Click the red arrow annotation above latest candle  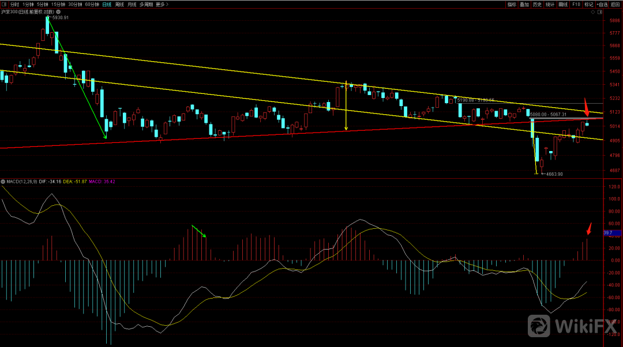click(x=587, y=107)
